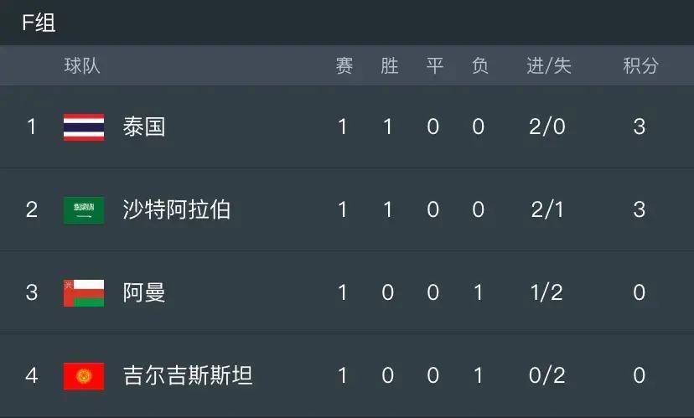Image resolution: width=694 pixels, height=418 pixels.
Task: Click the Thailand flag icon
Action: click(84, 127)
